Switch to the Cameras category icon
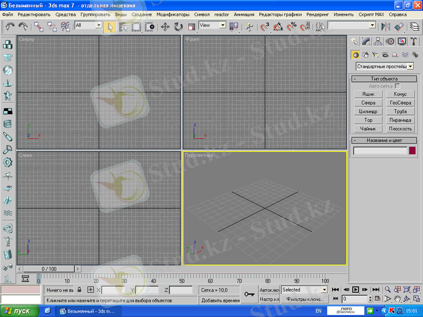Screen dimensions: 423x317 [x=385, y=54]
